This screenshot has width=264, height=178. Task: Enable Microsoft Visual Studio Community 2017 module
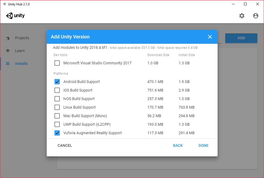[57, 63]
